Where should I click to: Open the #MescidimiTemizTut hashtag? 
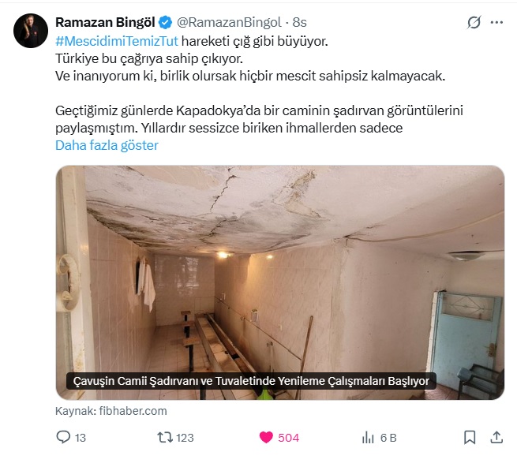117,41
